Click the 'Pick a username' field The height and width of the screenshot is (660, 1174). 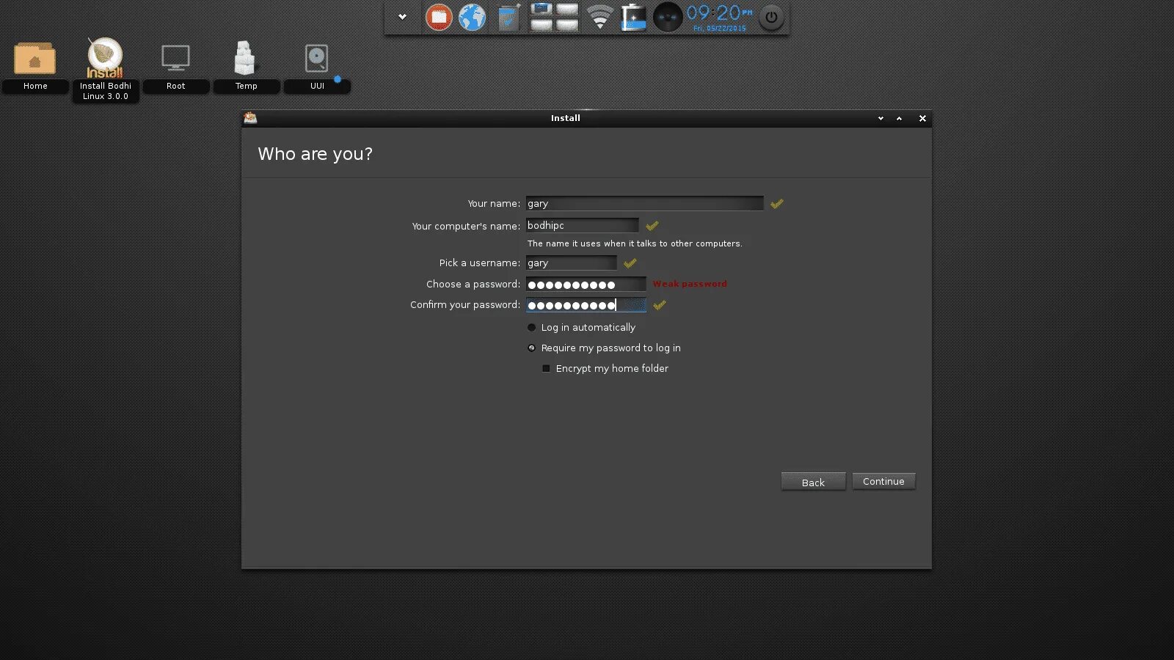(571, 263)
